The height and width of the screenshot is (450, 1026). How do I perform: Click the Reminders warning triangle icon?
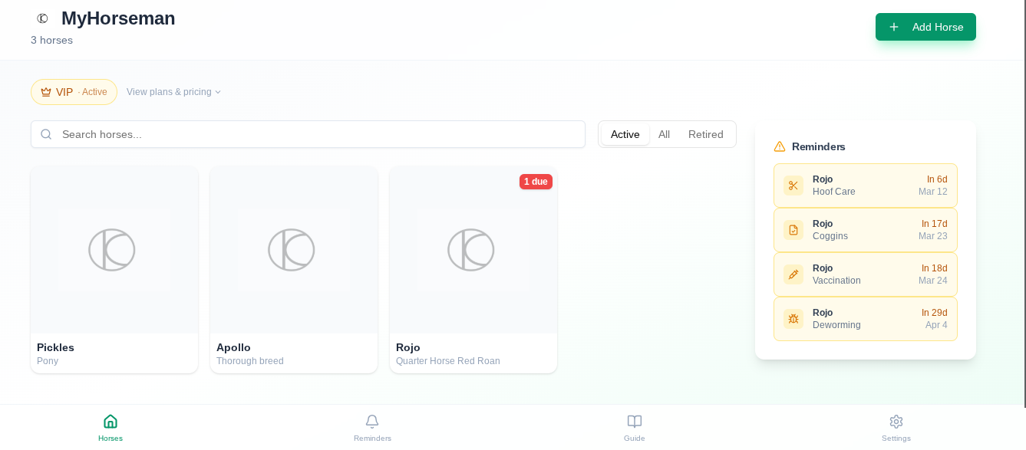pos(780,146)
